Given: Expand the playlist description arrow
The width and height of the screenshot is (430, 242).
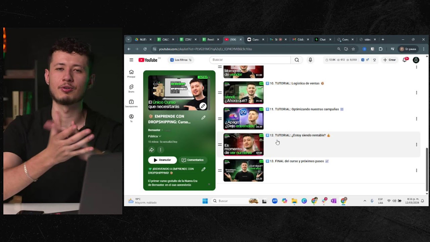Looking at the screenshot, I should 209,184.
